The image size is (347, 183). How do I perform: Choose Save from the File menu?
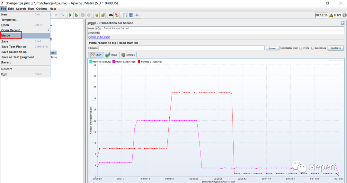click(25, 41)
